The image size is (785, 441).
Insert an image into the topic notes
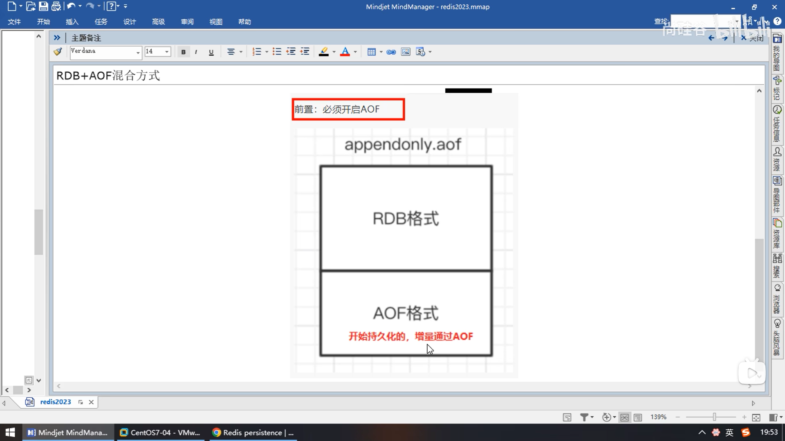coord(405,52)
